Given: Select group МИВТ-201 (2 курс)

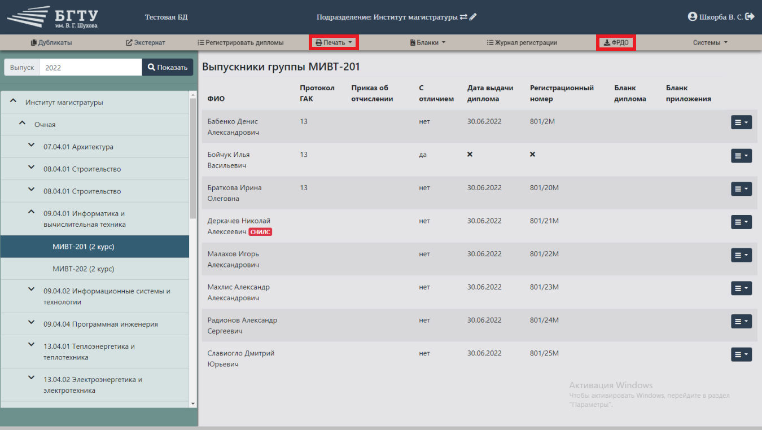Looking at the screenshot, I should [x=95, y=247].
